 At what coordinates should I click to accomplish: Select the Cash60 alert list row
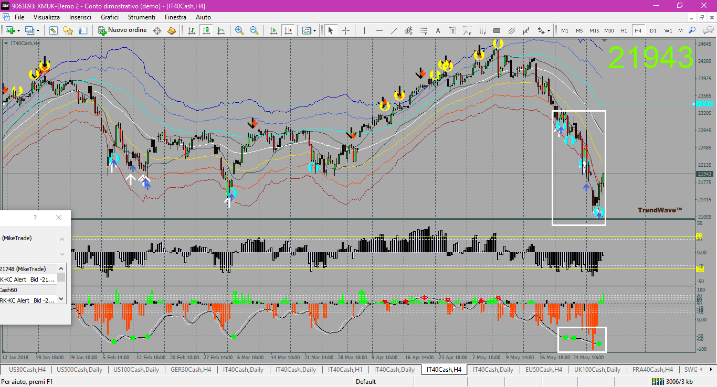(28, 289)
